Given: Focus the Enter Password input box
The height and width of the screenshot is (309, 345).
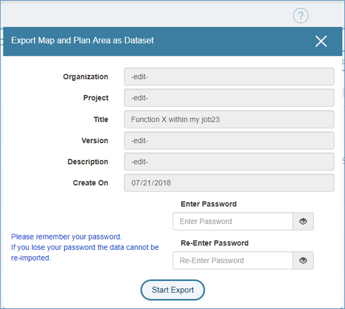Looking at the screenshot, I should [233, 221].
